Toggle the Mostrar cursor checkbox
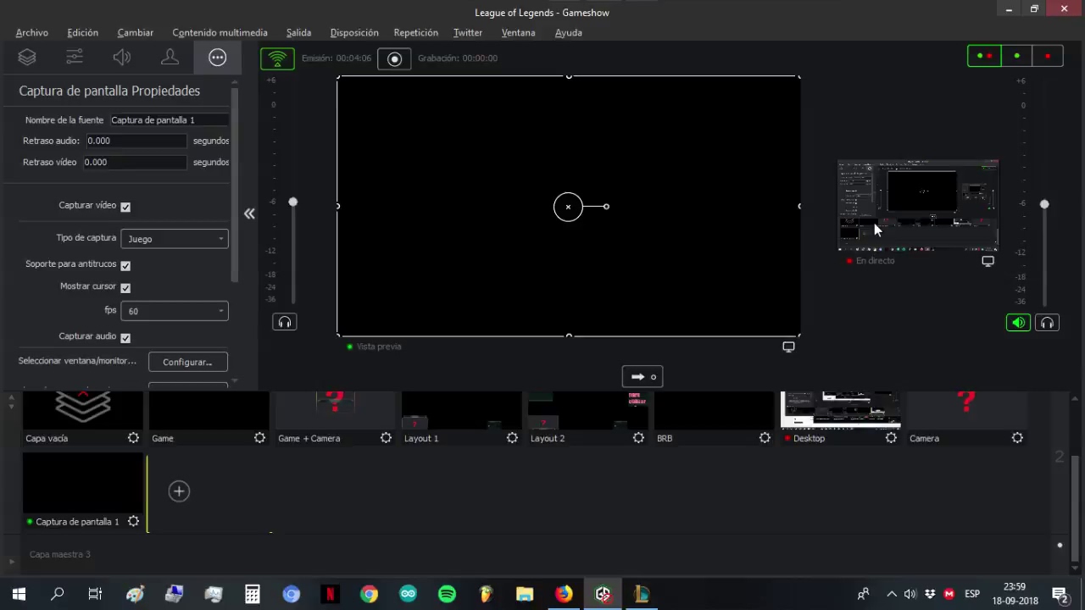Screen dimensions: 1085x610 [x=125, y=288]
